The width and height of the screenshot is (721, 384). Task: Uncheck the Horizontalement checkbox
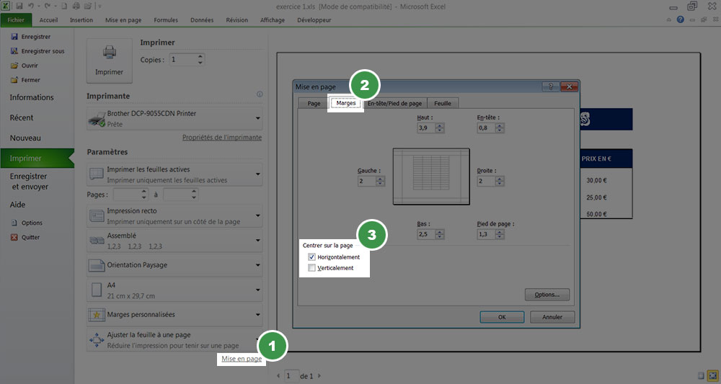point(311,256)
